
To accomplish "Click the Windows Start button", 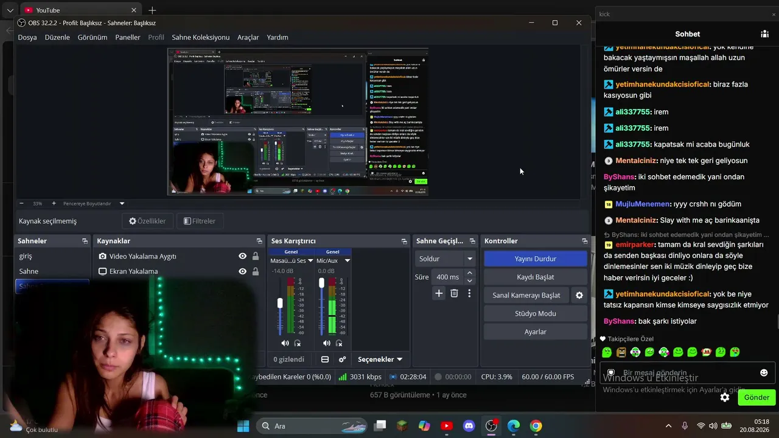I will tap(243, 426).
